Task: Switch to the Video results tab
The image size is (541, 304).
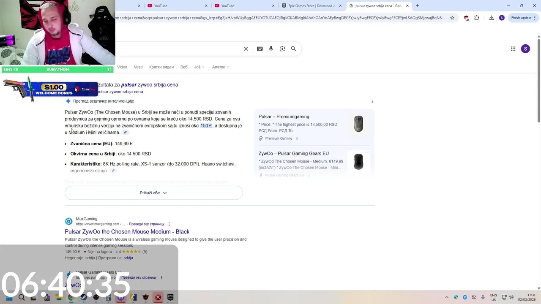Action: point(122,67)
